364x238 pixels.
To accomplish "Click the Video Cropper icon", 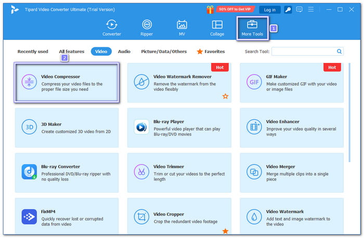I will click(141, 217).
